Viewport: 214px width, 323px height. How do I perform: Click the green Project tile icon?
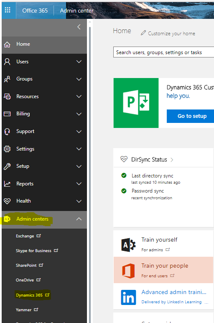[x=136, y=103]
